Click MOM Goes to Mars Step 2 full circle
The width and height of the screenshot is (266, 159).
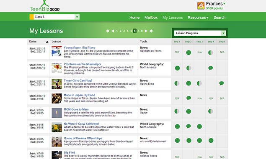point(189,111)
